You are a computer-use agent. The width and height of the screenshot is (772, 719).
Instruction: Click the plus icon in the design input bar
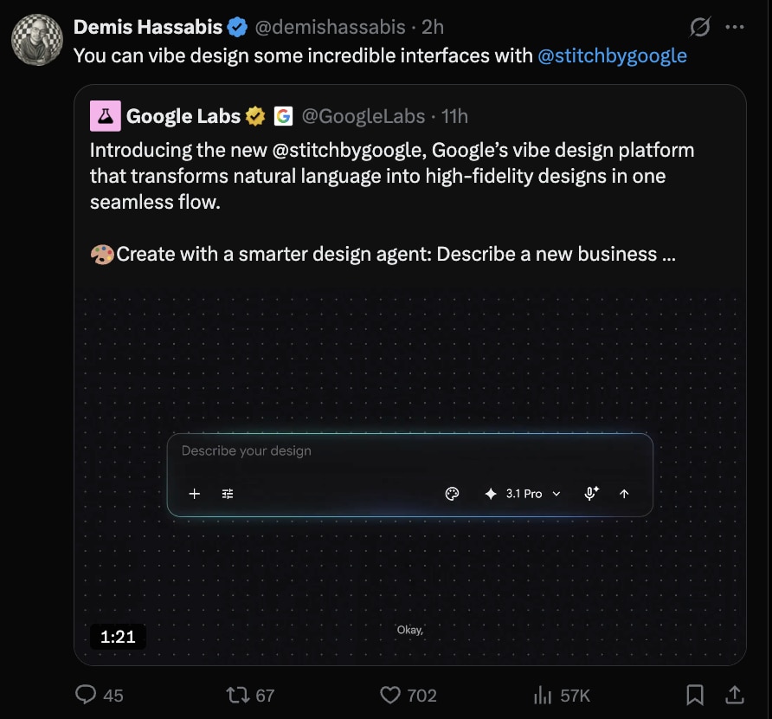(x=194, y=494)
